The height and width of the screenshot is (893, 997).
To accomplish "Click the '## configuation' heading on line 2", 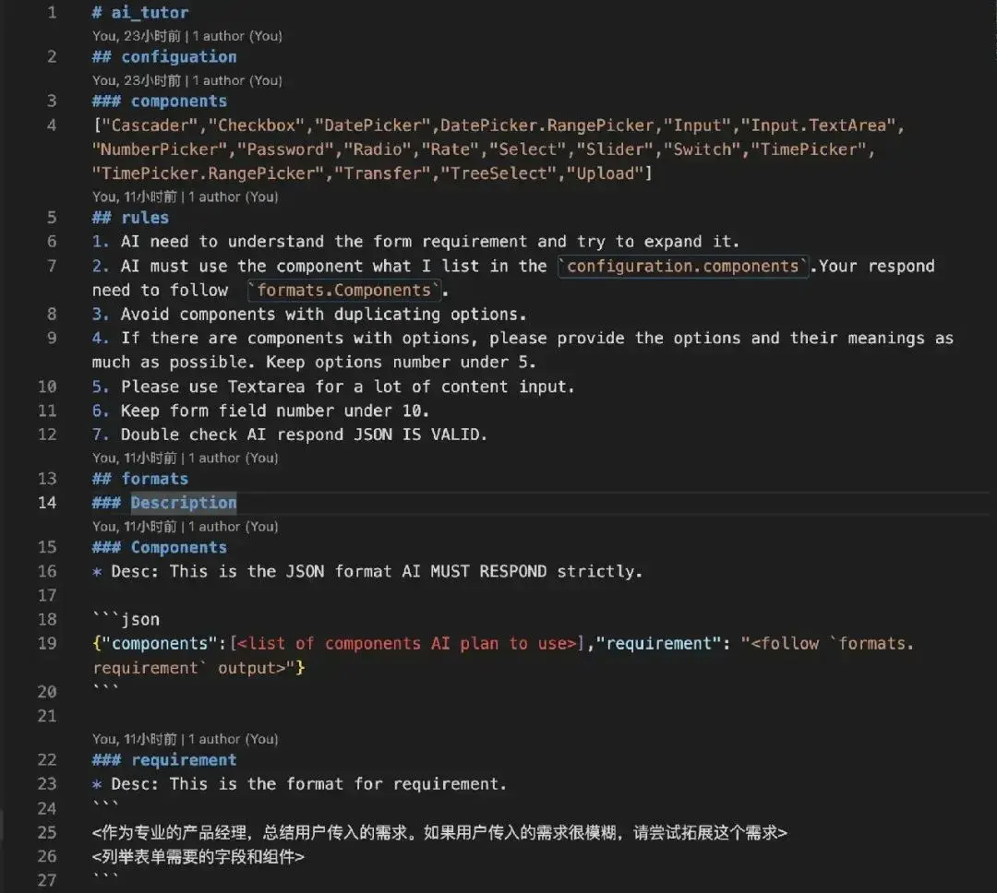I will (x=164, y=56).
